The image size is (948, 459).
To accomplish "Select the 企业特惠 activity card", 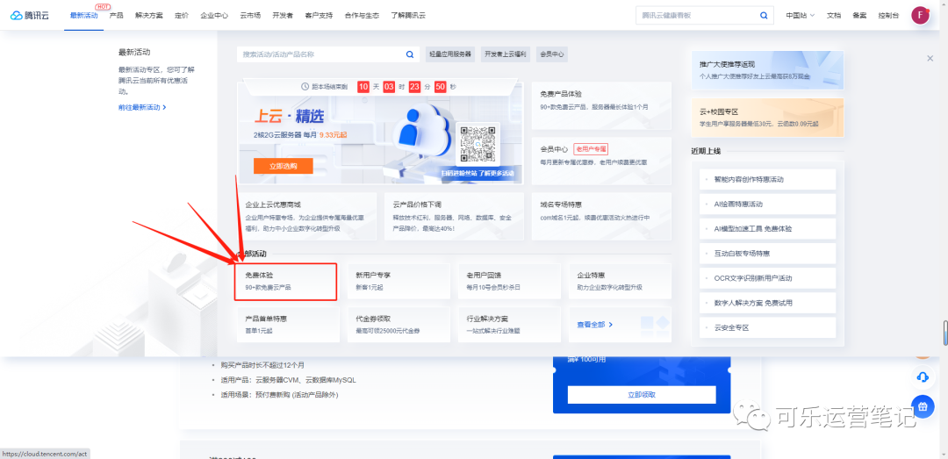I will click(620, 281).
